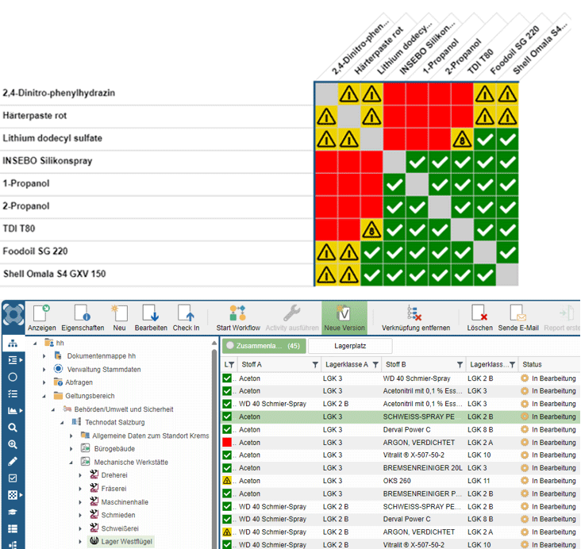This screenshot has height=549, width=581.
Task: Switch to the Lagerplatz tab
Action: (x=350, y=346)
